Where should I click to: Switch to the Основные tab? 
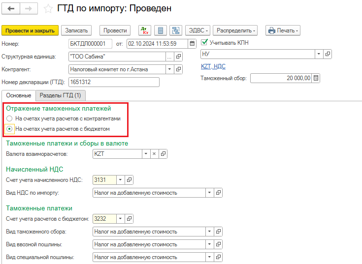19,95
